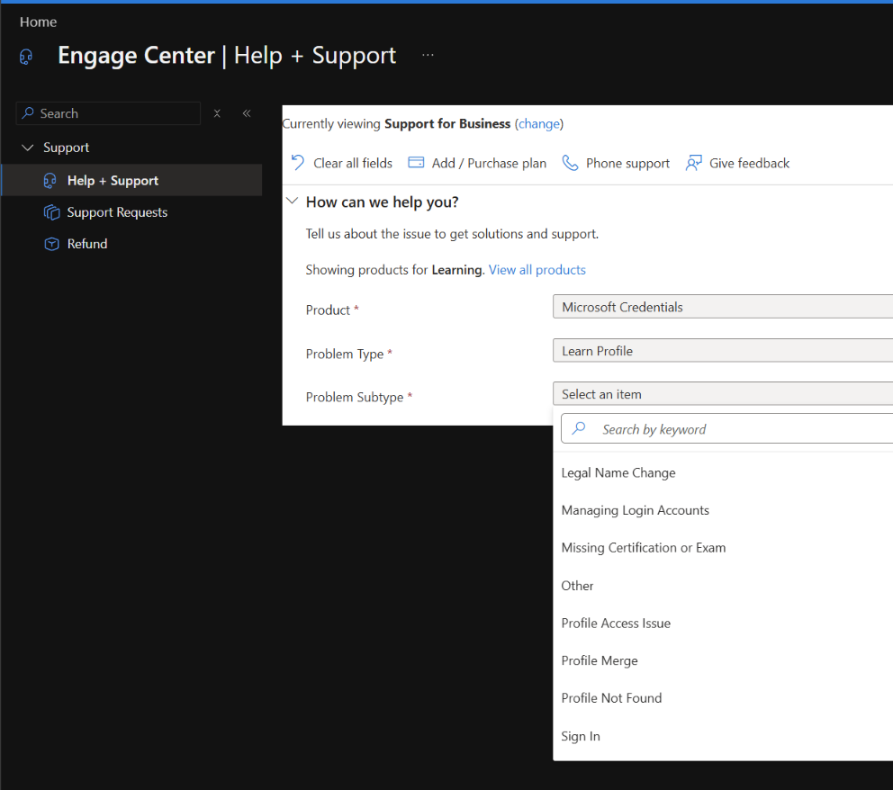Click the magnifier in Search by keyword
The image size is (893, 790).
coord(579,428)
